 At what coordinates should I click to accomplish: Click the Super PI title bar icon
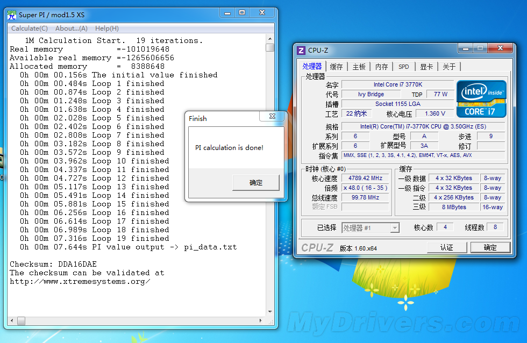pyautogui.click(x=12, y=15)
